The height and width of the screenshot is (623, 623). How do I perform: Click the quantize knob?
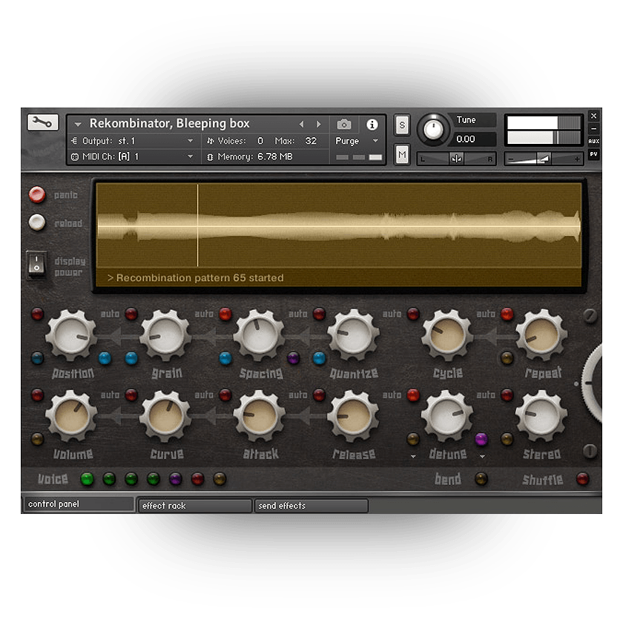click(353, 335)
